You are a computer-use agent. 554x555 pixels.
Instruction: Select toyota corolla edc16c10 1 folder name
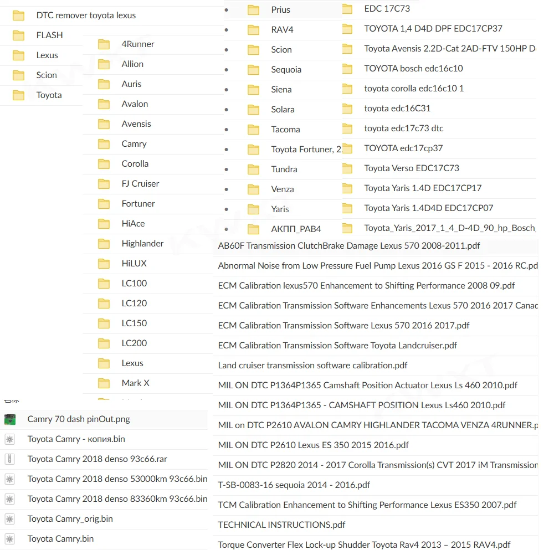pyautogui.click(x=414, y=89)
